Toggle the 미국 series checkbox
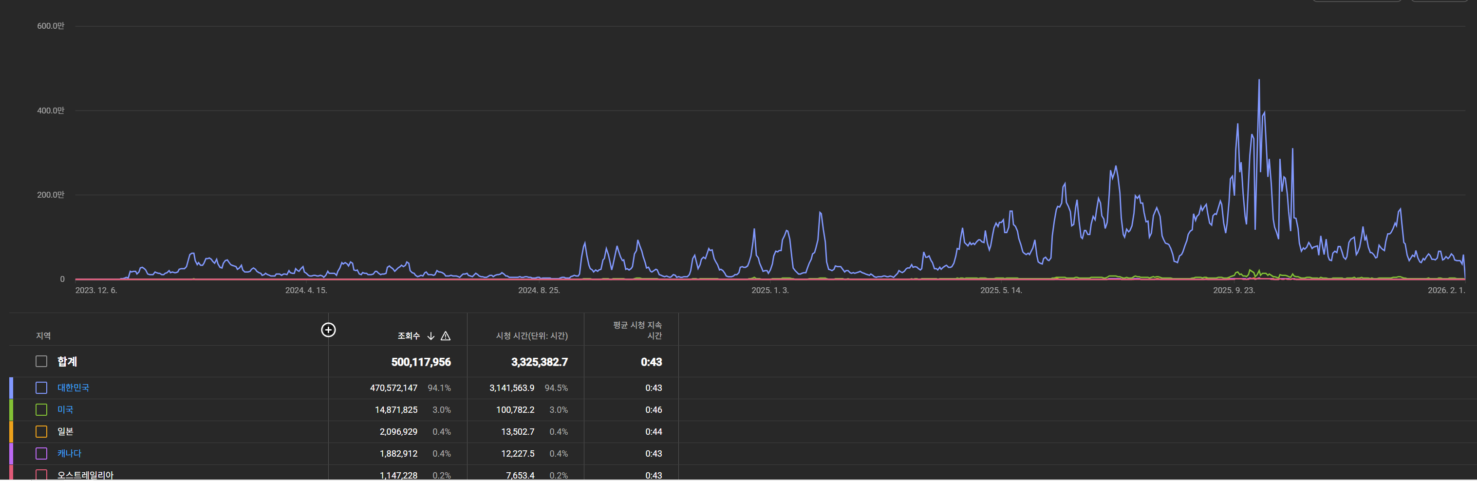Viewport: 1477px width, 481px height. [x=41, y=409]
